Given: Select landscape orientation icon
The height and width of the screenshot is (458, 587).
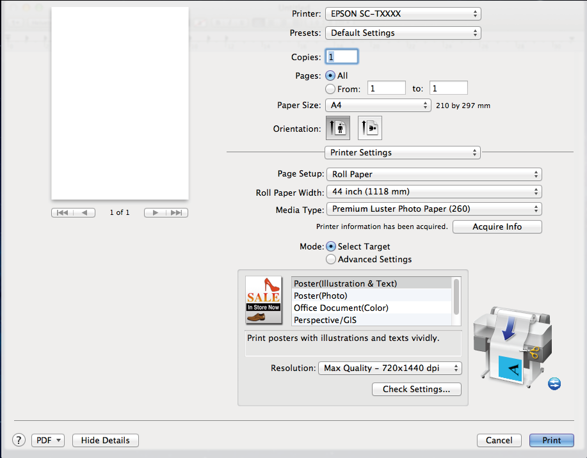Looking at the screenshot, I should coord(370,128).
